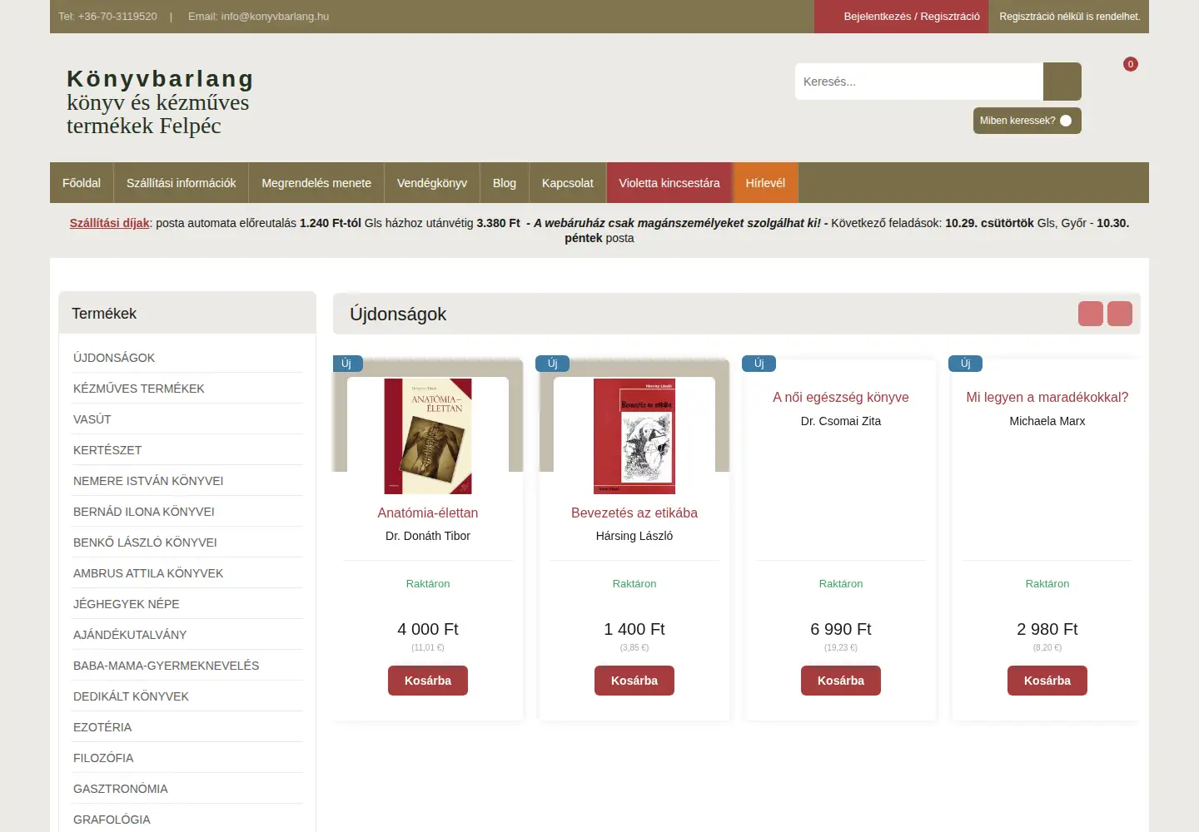Select the KERTÉSZET category
Viewport: 1199px width, 832px height.
187,450
